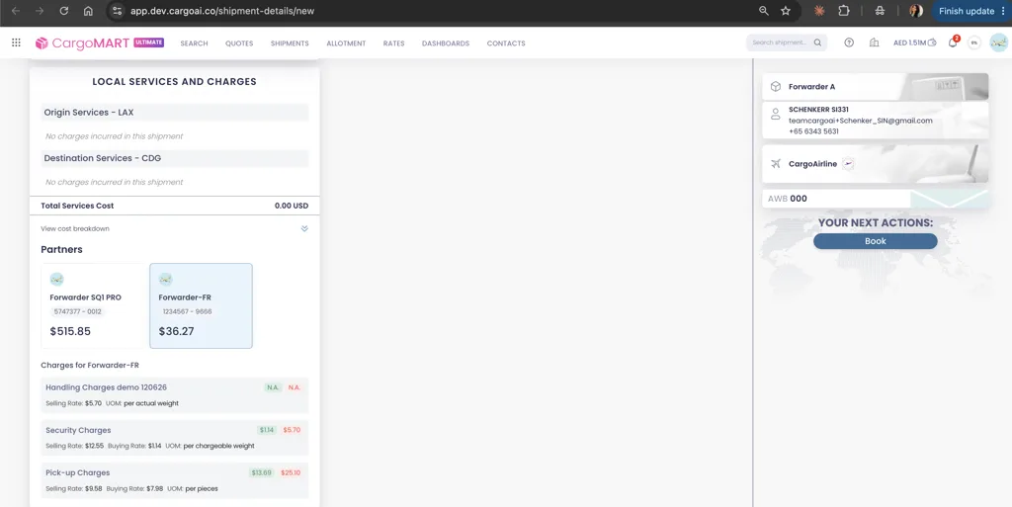The image size is (1012, 507).
Task: Go back with the browser back arrow
Action: click(16, 11)
